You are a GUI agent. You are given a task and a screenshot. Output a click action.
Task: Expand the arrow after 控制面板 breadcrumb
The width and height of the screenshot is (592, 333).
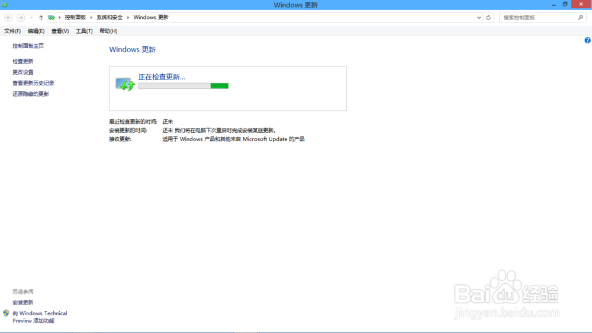pyautogui.click(x=91, y=17)
